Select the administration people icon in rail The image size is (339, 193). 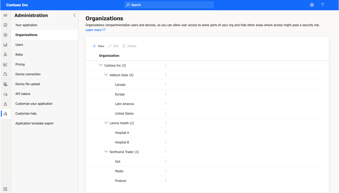[5, 114]
